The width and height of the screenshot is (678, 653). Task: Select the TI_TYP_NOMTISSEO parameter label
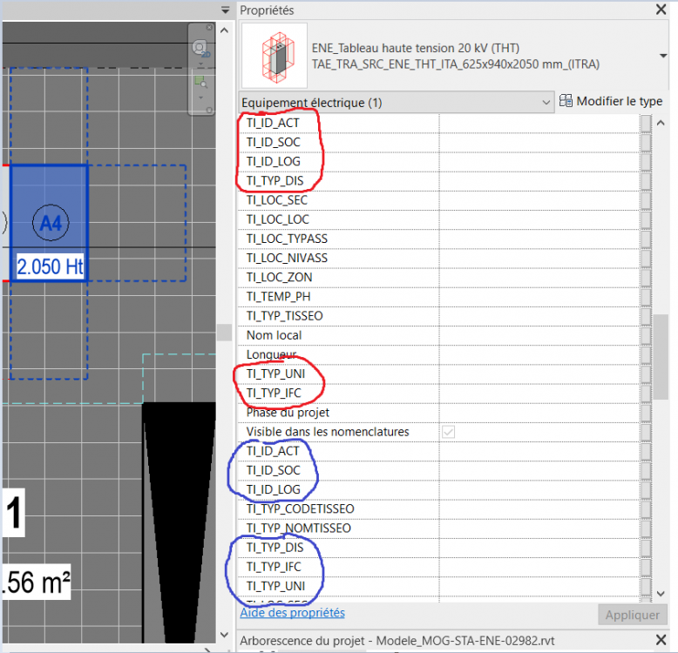point(299,528)
